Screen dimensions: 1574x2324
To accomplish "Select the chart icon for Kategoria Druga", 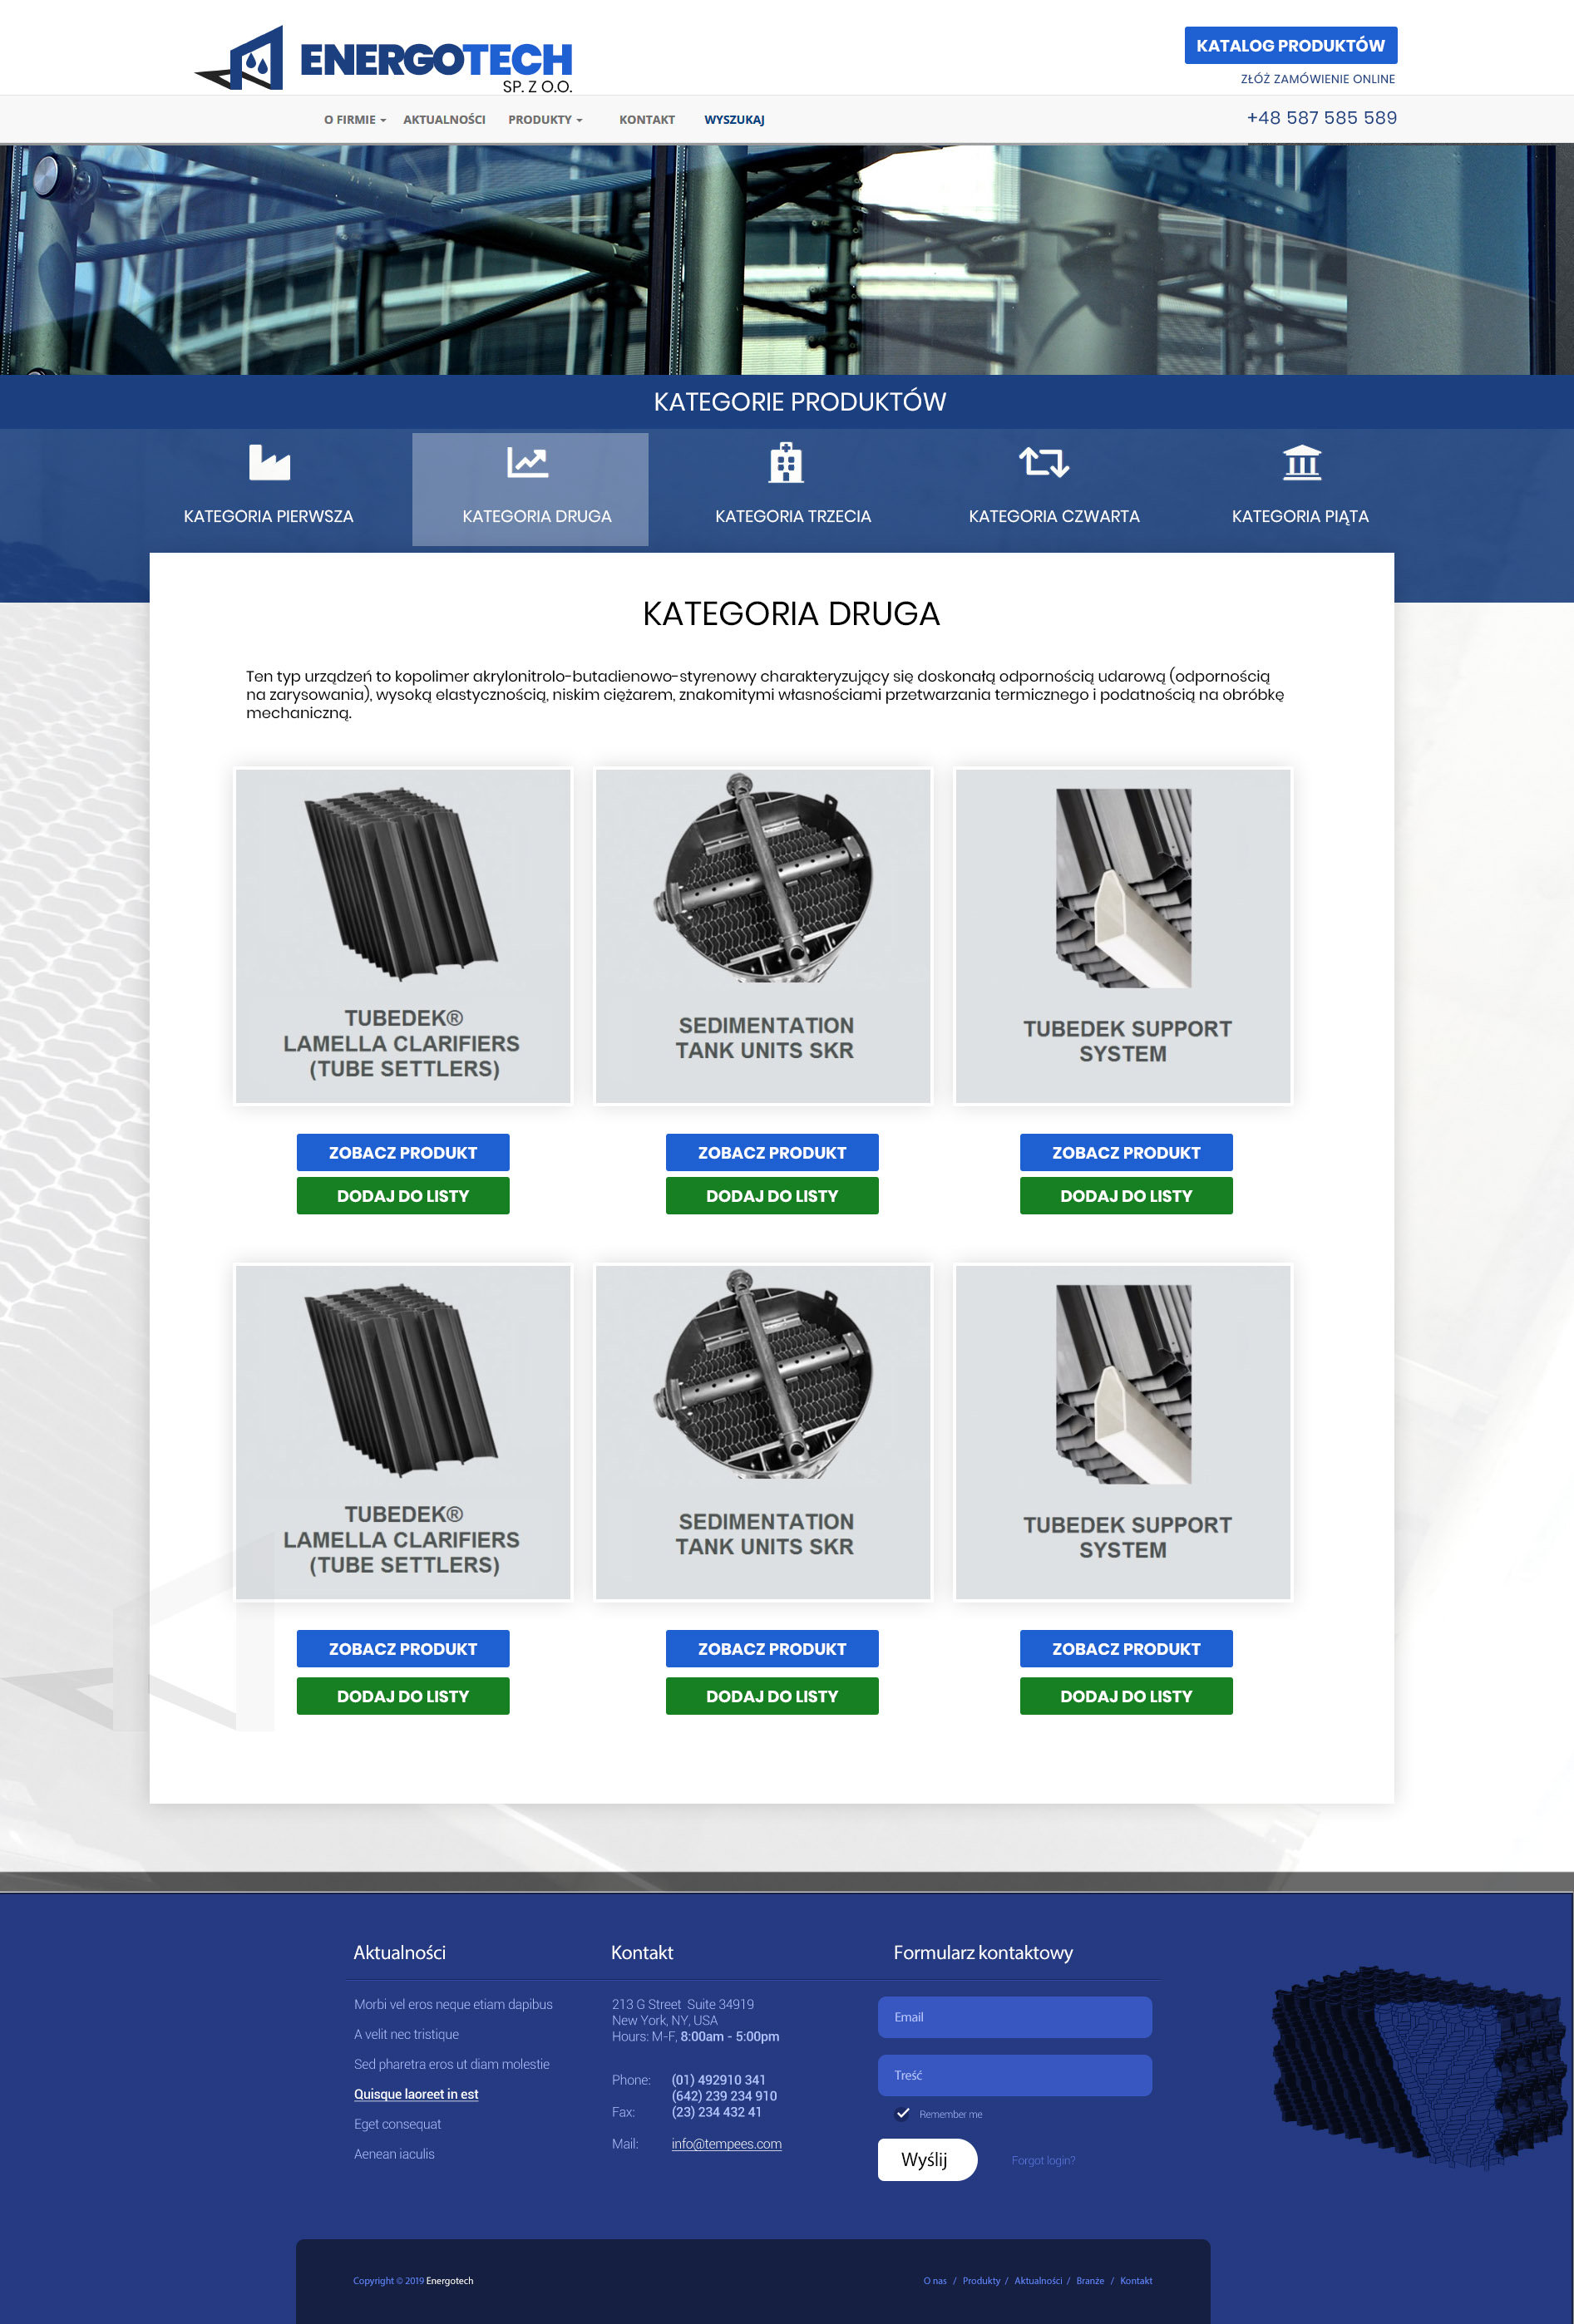I will point(527,462).
